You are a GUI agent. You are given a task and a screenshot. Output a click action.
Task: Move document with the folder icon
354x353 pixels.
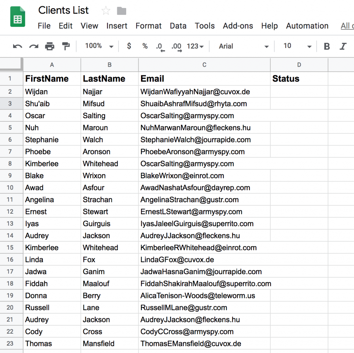pyautogui.click(x=121, y=11)
